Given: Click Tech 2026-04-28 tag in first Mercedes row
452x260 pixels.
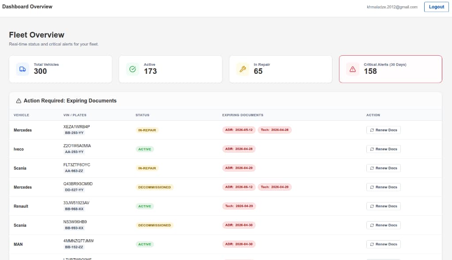Looking at the screenshot, I should pos(275,130).
